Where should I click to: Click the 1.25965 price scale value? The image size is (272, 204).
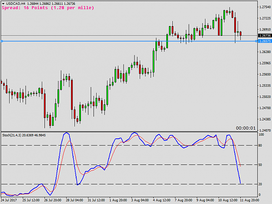265,63
